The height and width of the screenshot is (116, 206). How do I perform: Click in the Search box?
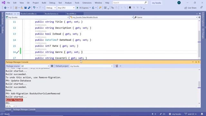pos(128,3)
